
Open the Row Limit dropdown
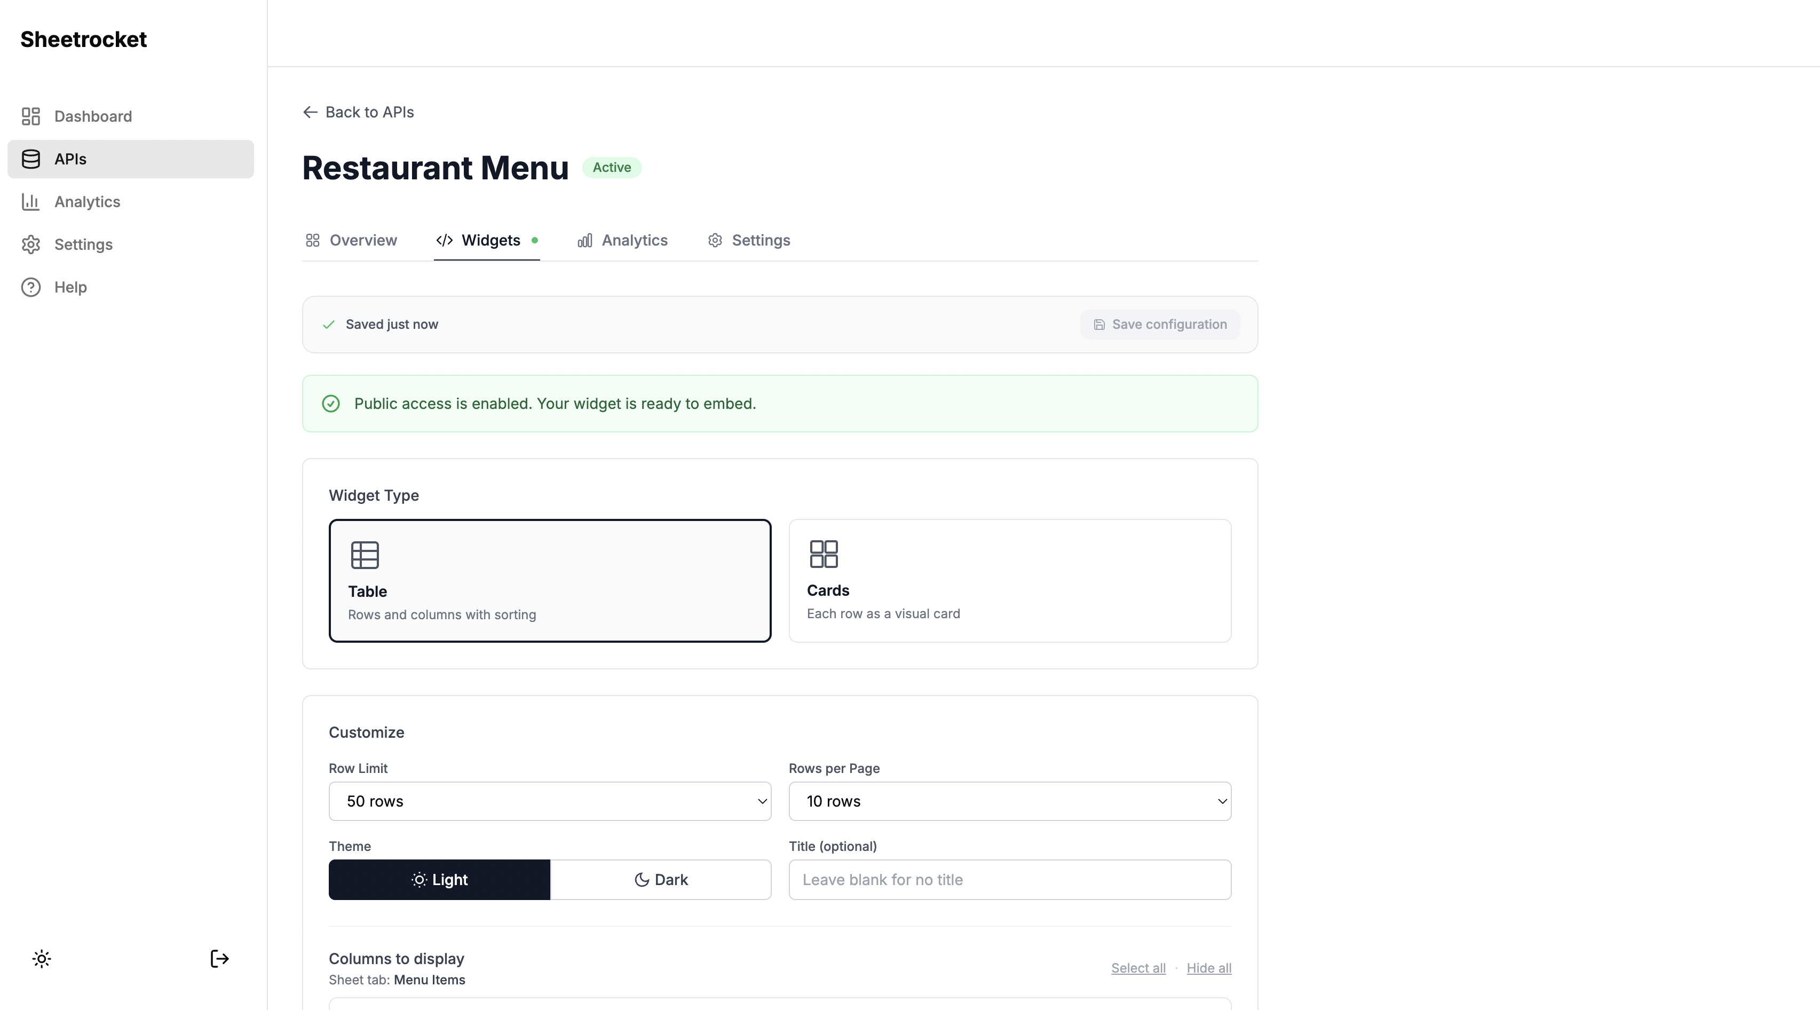550,801
